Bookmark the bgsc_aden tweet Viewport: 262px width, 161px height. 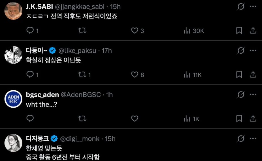point(239,119)
